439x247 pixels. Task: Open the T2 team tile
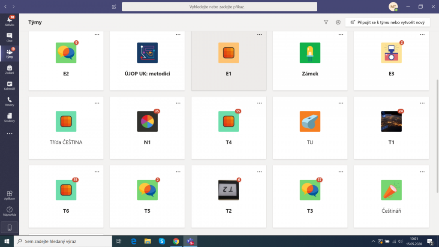point(229,196)
